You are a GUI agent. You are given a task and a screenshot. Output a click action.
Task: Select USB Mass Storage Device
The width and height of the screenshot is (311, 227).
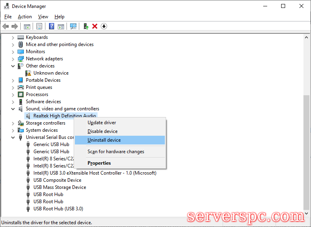tap(59, 187)
